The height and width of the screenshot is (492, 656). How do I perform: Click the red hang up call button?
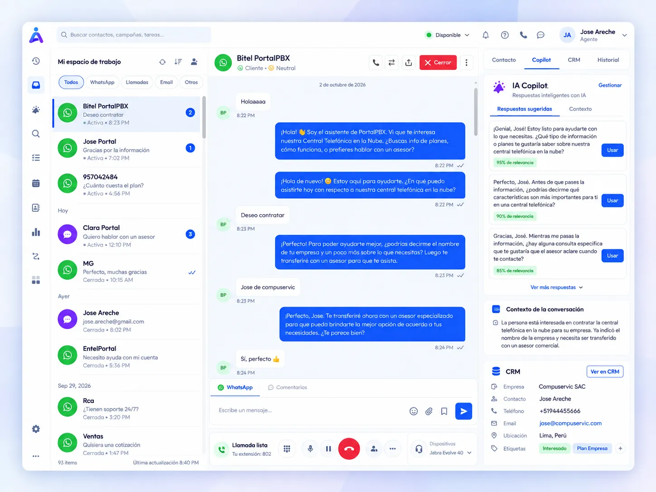[x=349, y=449]
